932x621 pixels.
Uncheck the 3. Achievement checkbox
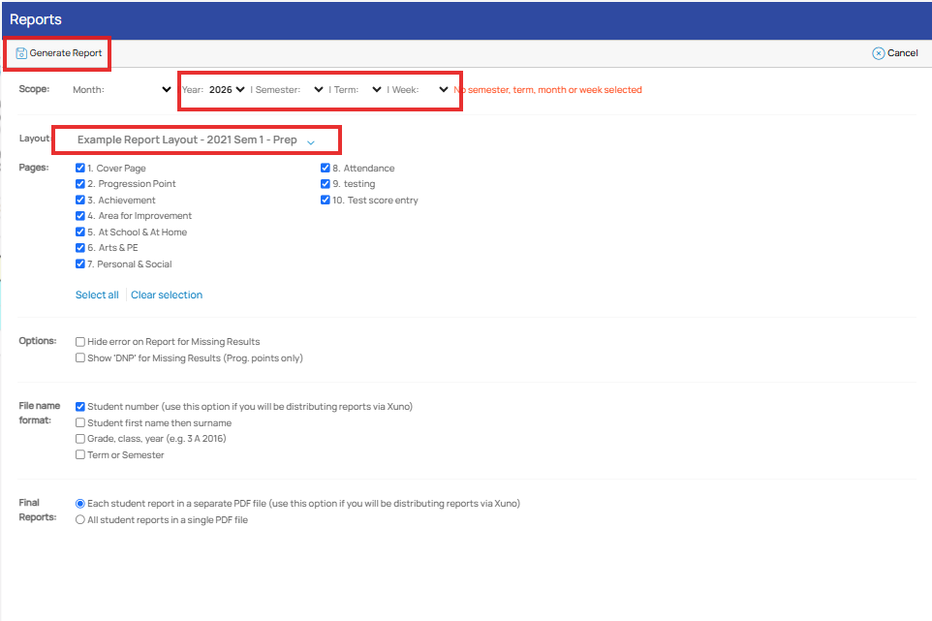tap(80, 200)
